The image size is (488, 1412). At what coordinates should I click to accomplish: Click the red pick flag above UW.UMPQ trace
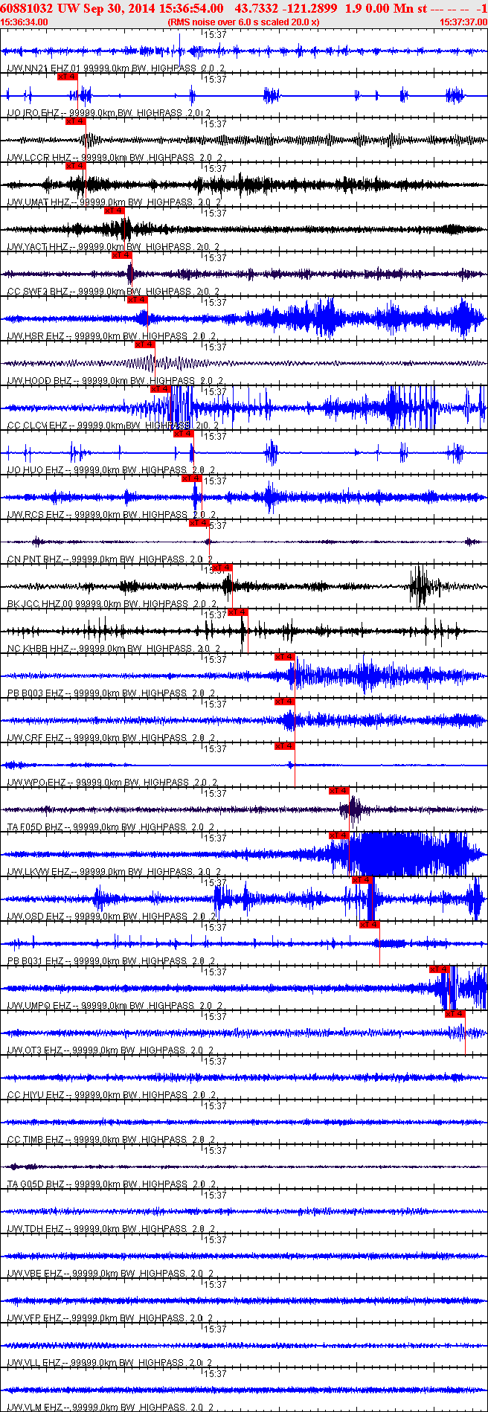click(x=439, y=969)
